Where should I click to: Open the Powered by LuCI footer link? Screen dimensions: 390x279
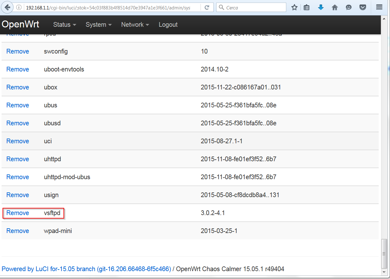click(86, 269)
